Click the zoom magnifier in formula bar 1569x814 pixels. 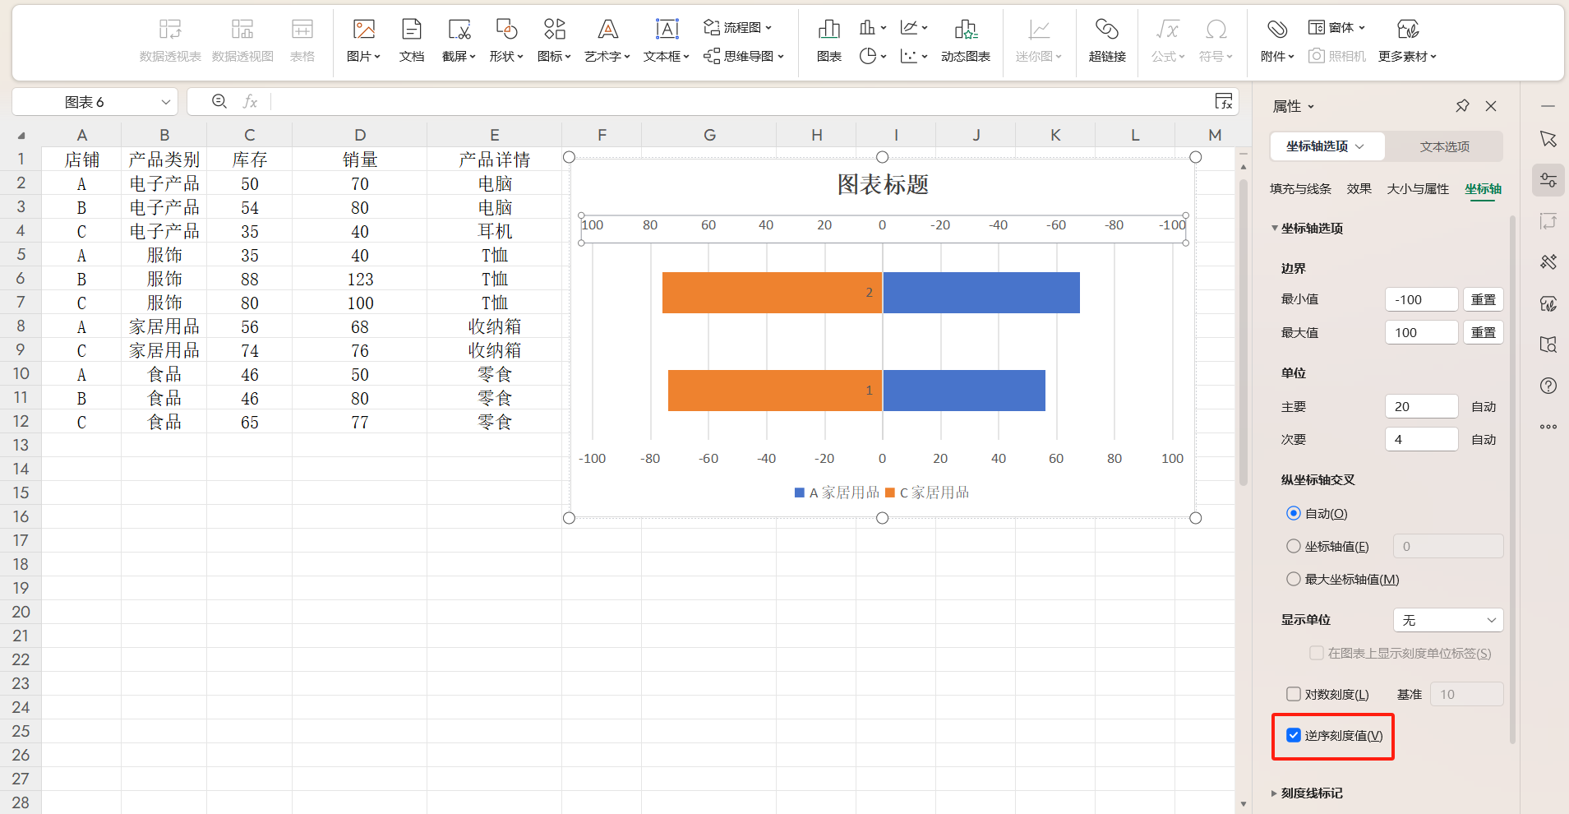pyautogui.click(x=219, y=101)
